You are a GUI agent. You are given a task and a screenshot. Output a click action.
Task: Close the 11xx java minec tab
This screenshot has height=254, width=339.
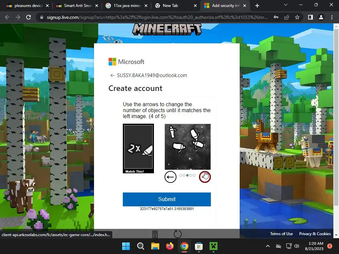146,6
